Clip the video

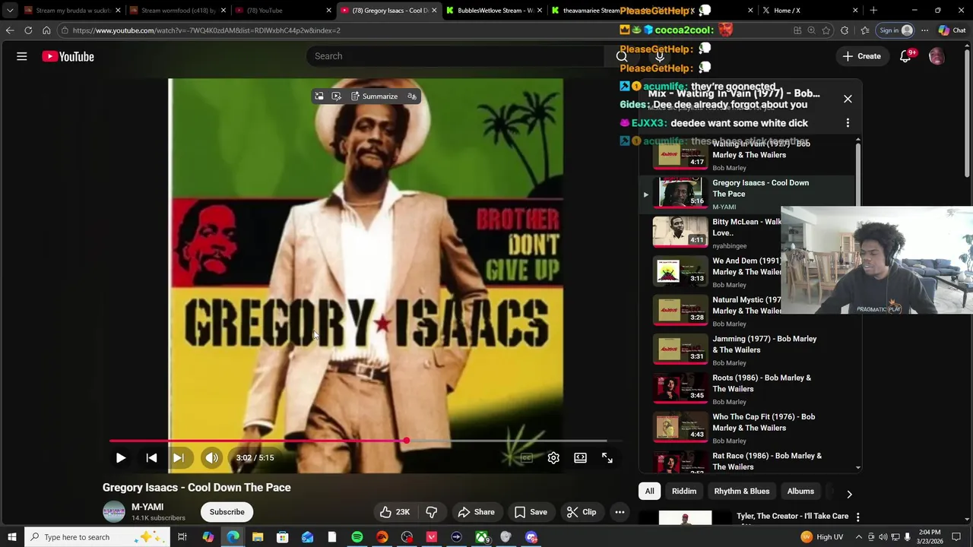582,512
